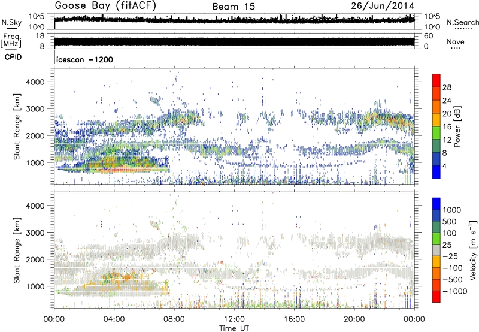The width and height of the screenshot is (479, 332).
Task: Select the "Time UT" axis title
Action: [234, 328]
